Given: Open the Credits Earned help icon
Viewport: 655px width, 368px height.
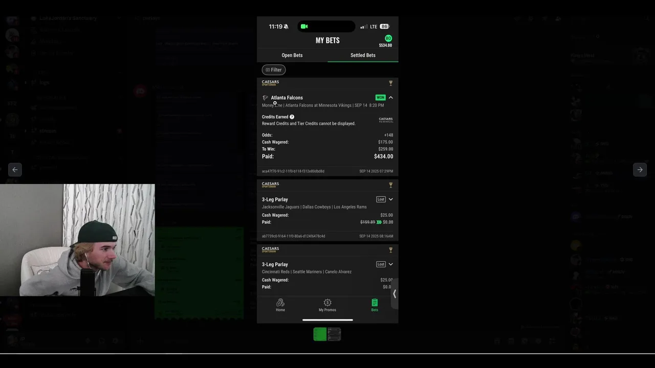Looking at the screenshot, I should pos(292,117).
